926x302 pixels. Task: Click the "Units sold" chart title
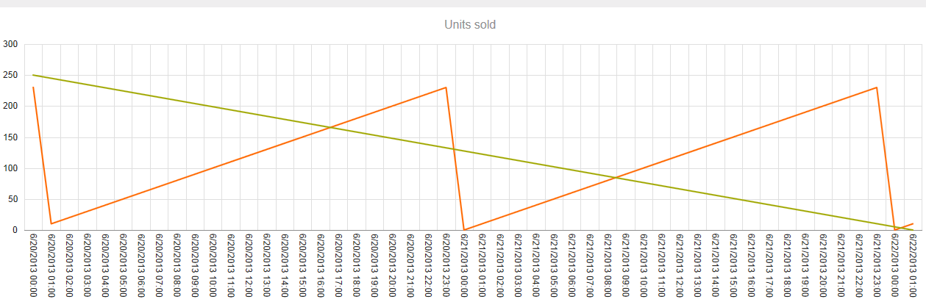[x=470, y=25]
